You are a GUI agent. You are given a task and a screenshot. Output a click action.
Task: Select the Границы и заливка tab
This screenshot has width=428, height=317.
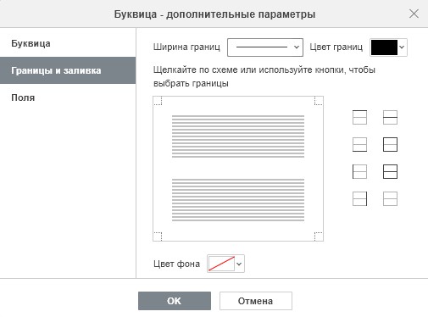click(68, 70)
